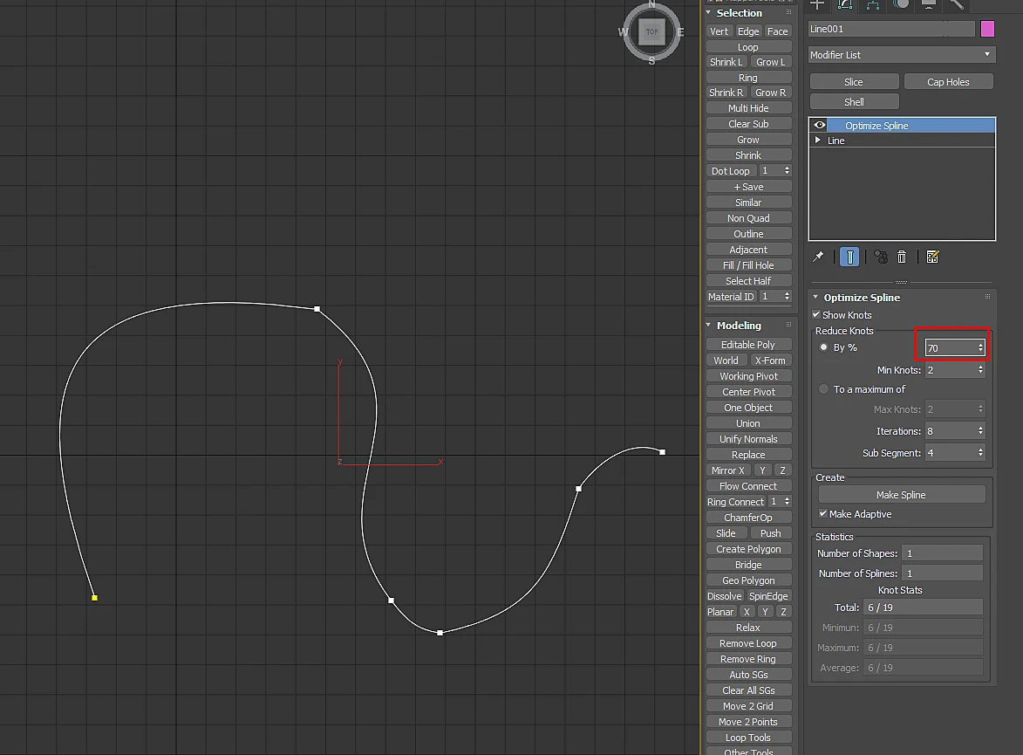Click the ViewCube Top face
The image size is (1023, 755).
coord(651,31)
